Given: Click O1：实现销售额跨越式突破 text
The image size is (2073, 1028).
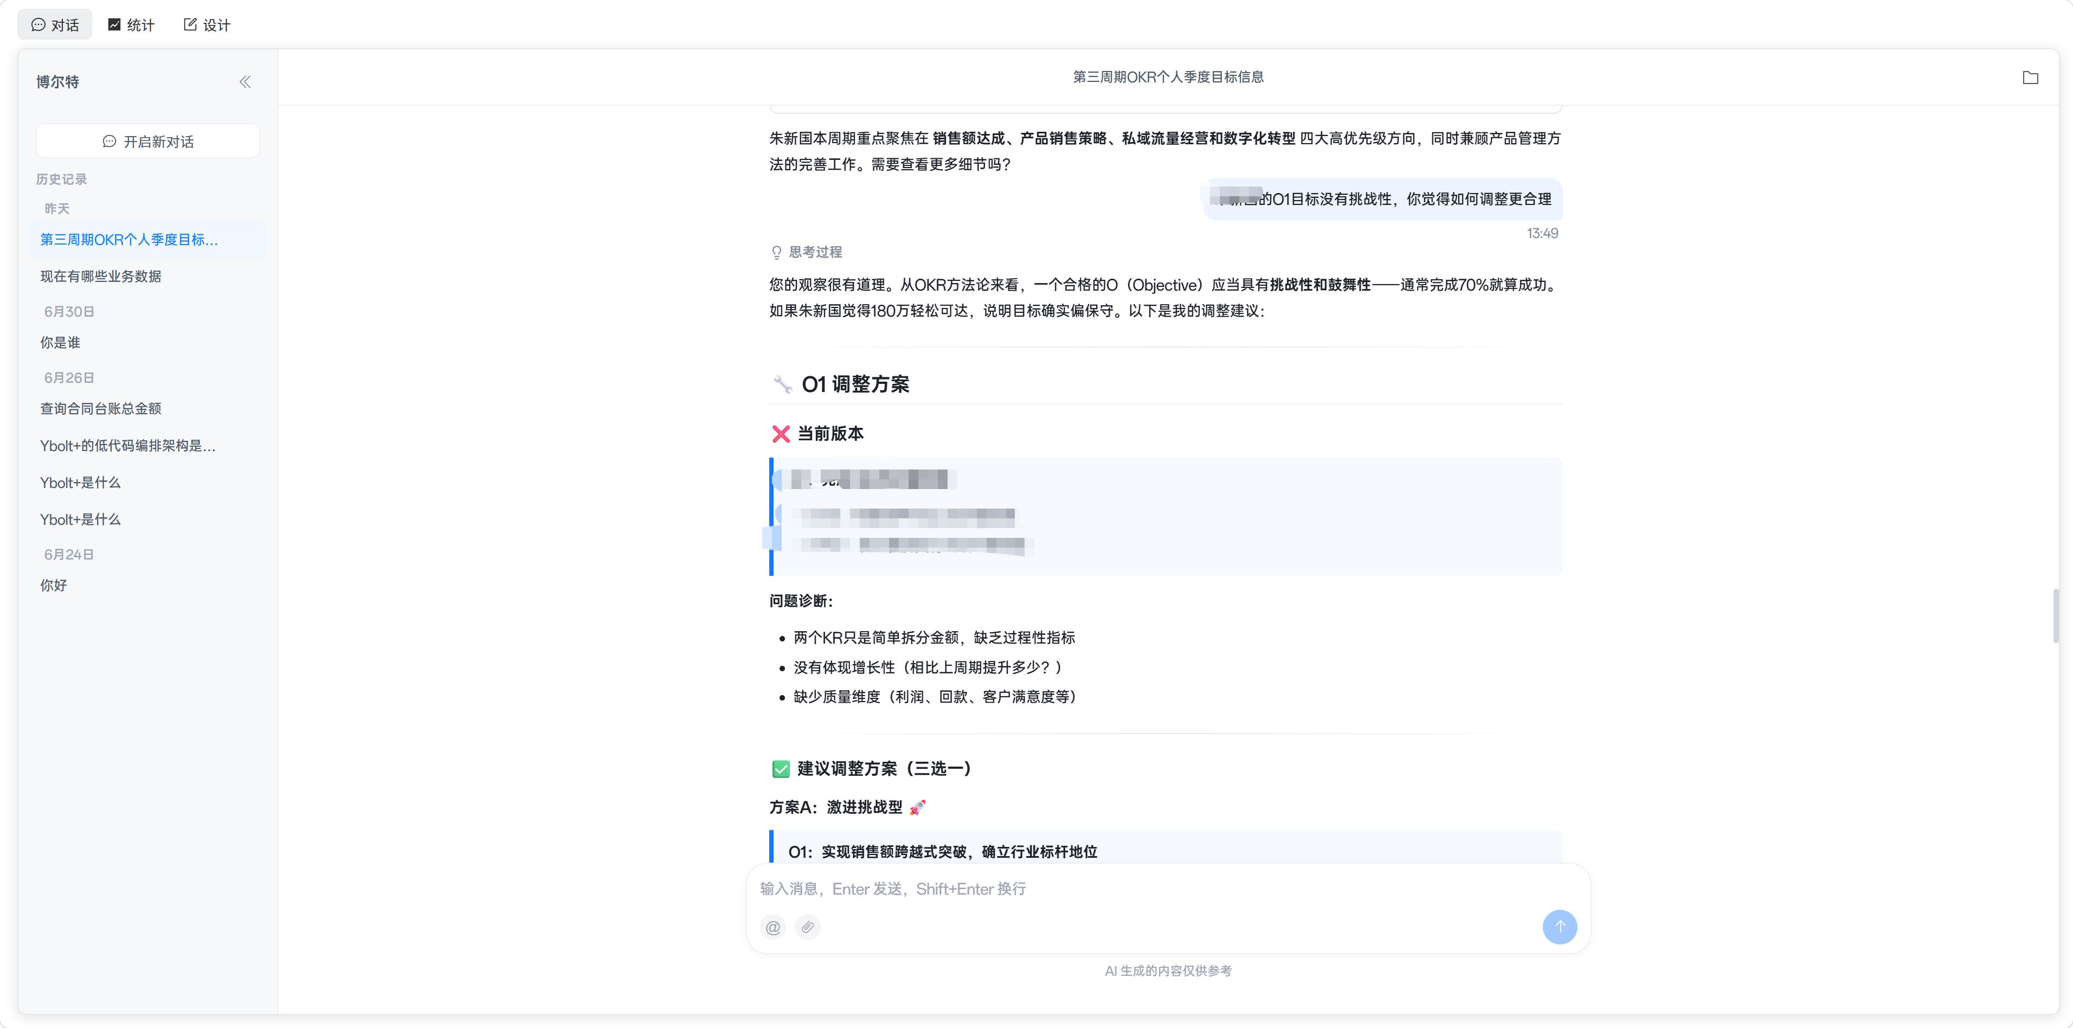Looking at the screenshot, I should coord(942,852).
